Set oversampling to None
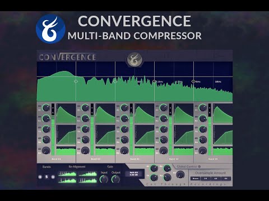 point(196,179)
